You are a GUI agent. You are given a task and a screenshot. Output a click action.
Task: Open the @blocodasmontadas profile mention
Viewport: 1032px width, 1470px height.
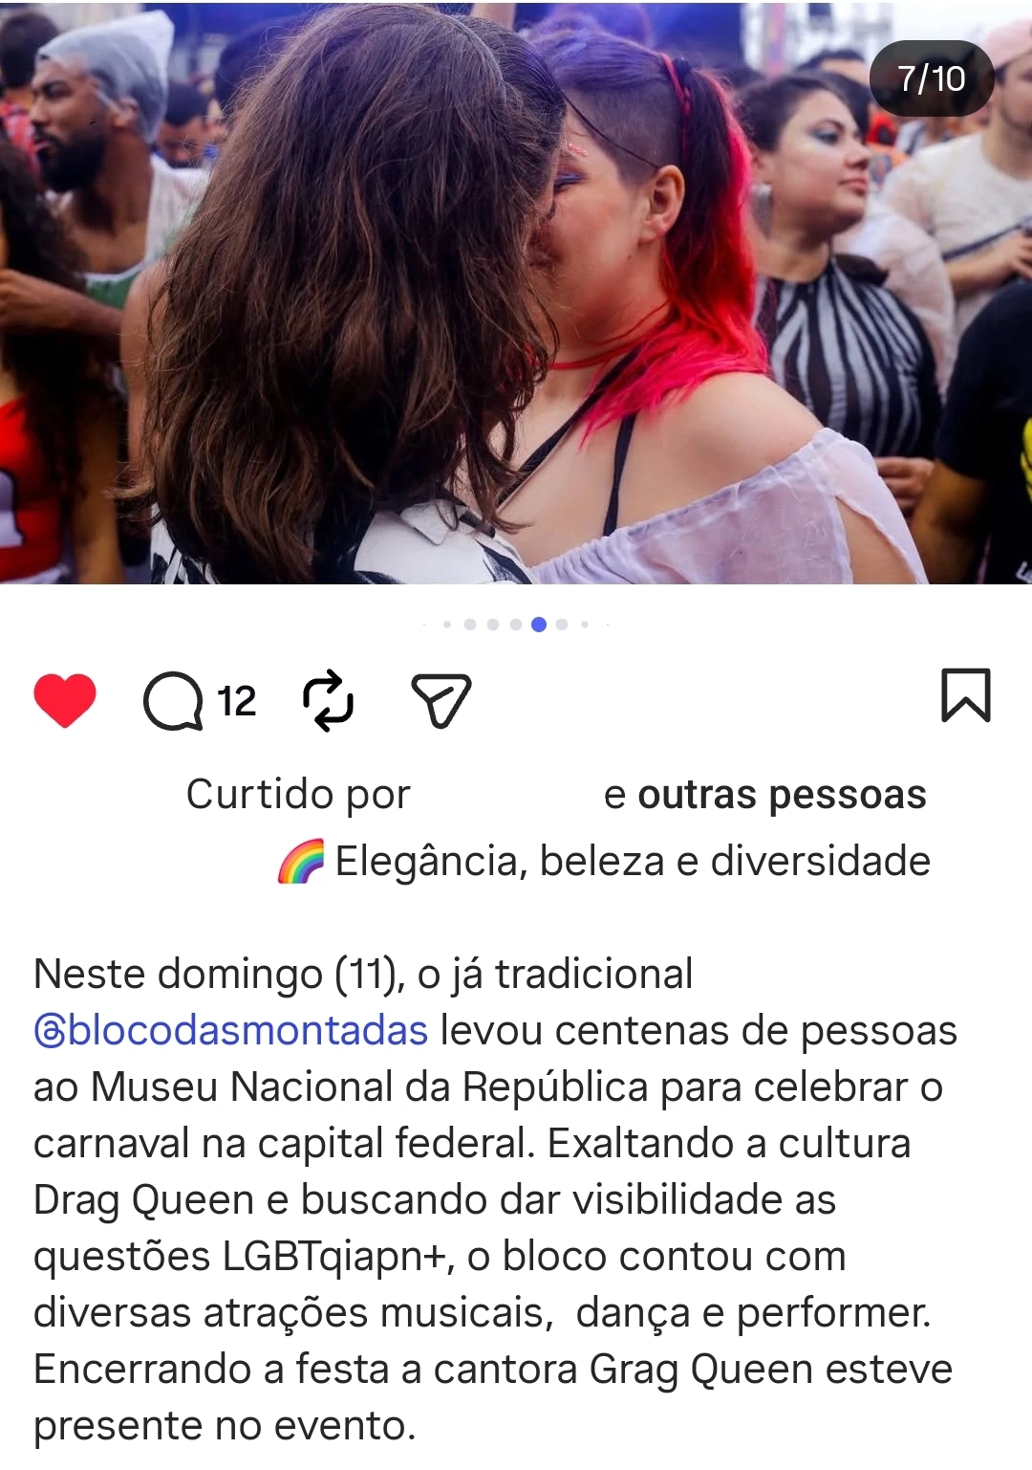(x=230, y=1030)
